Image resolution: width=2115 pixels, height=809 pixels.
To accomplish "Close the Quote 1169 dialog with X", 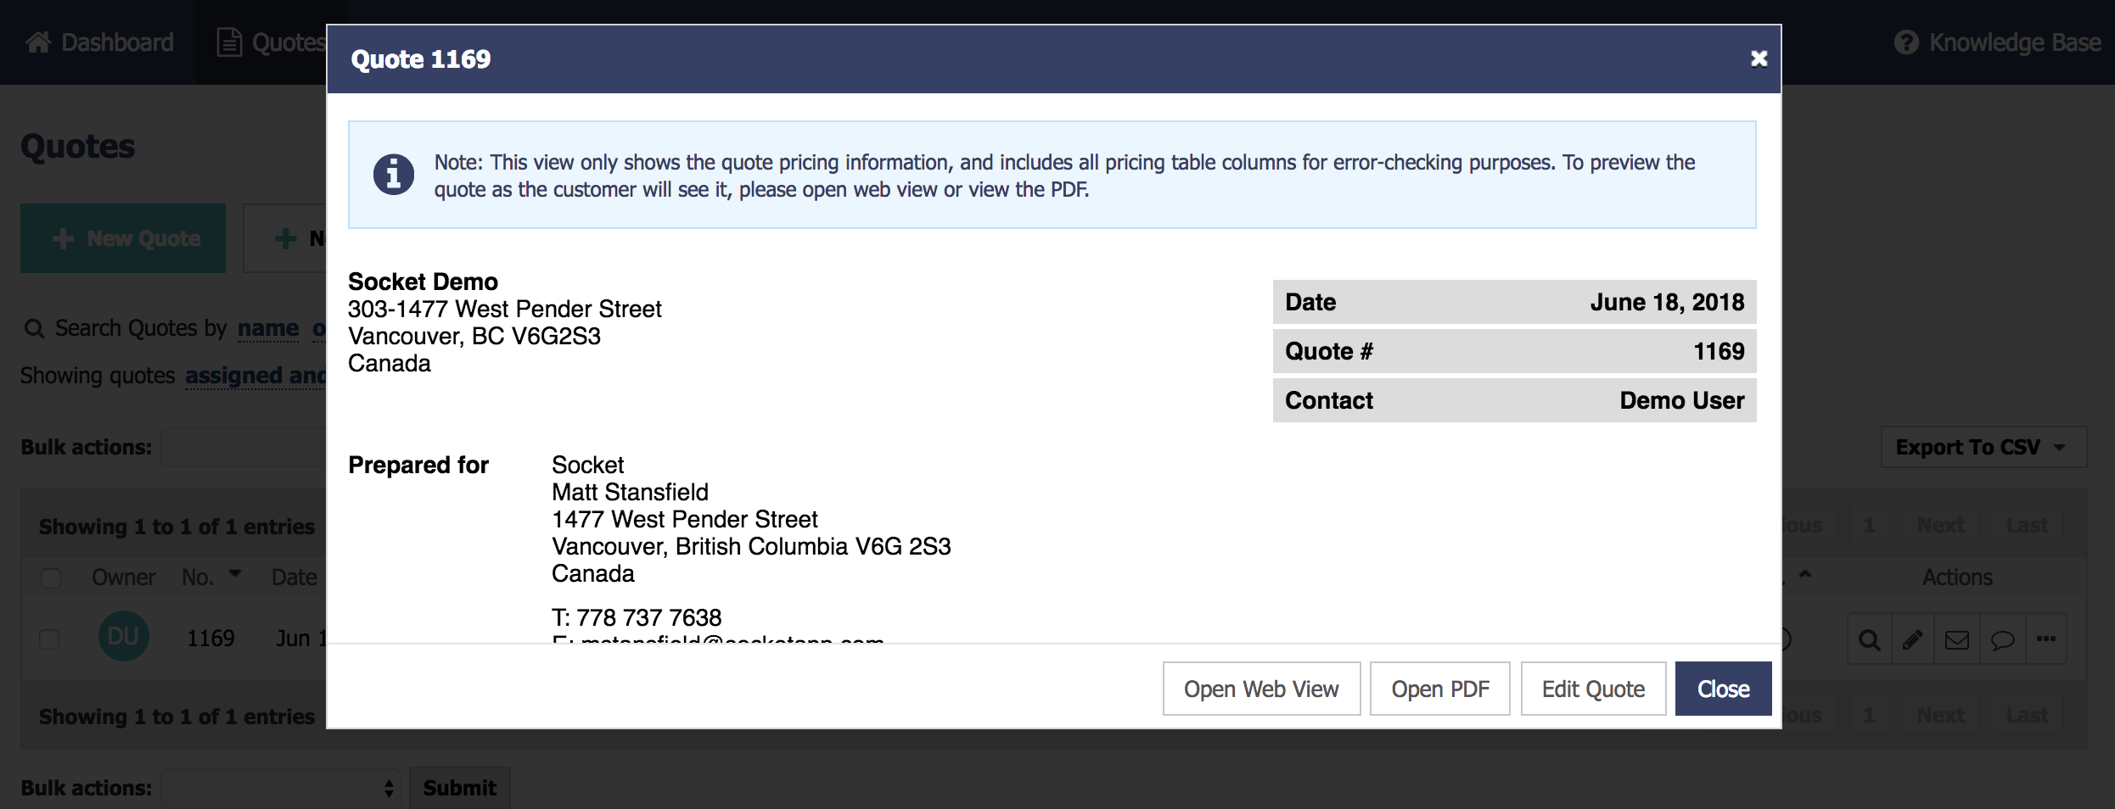I will pos(1759,59).
